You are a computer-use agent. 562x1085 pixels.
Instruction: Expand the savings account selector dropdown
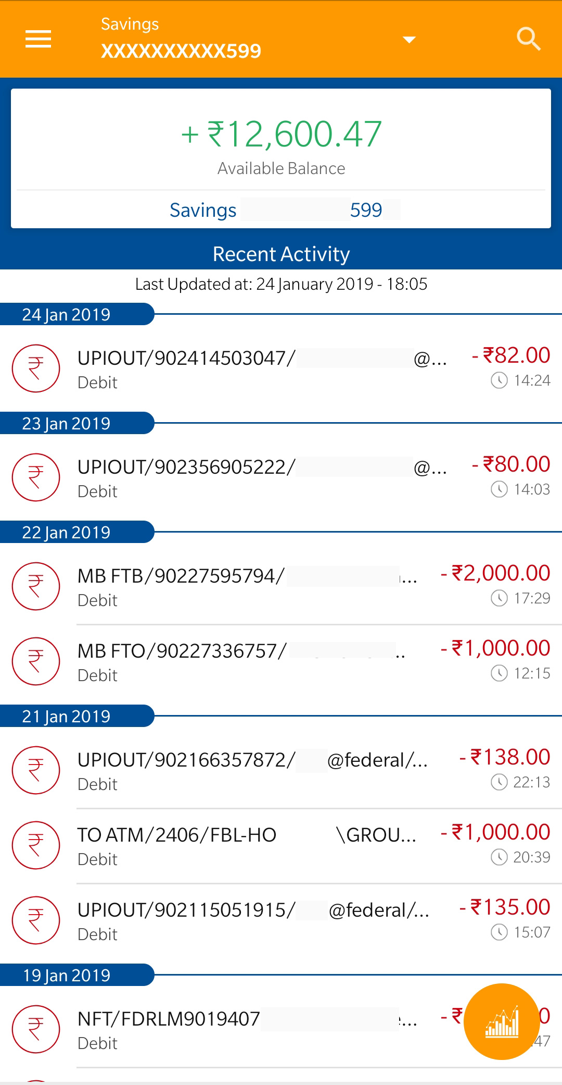(410, 40)
